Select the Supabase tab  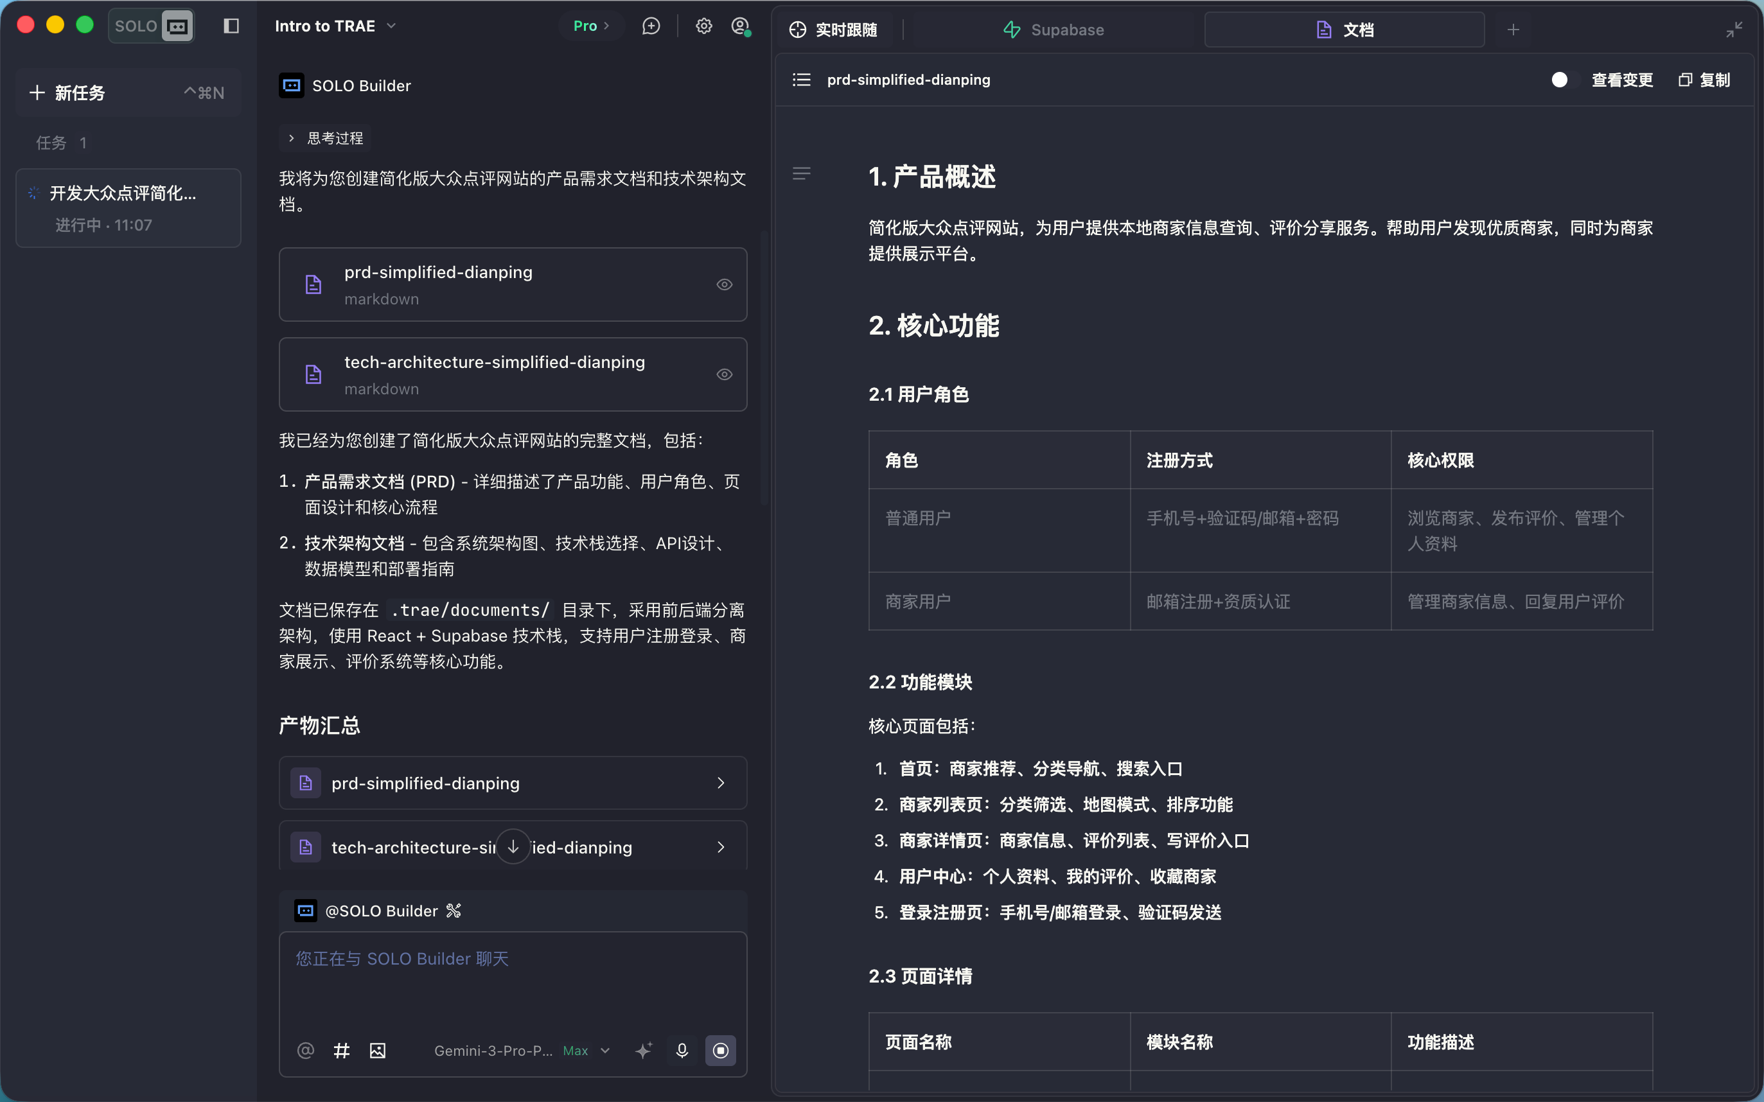coord(1053,29)
